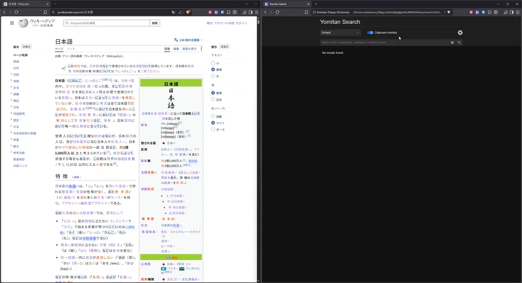Open new tab in Yomitan browser window

tap(316, 4)
